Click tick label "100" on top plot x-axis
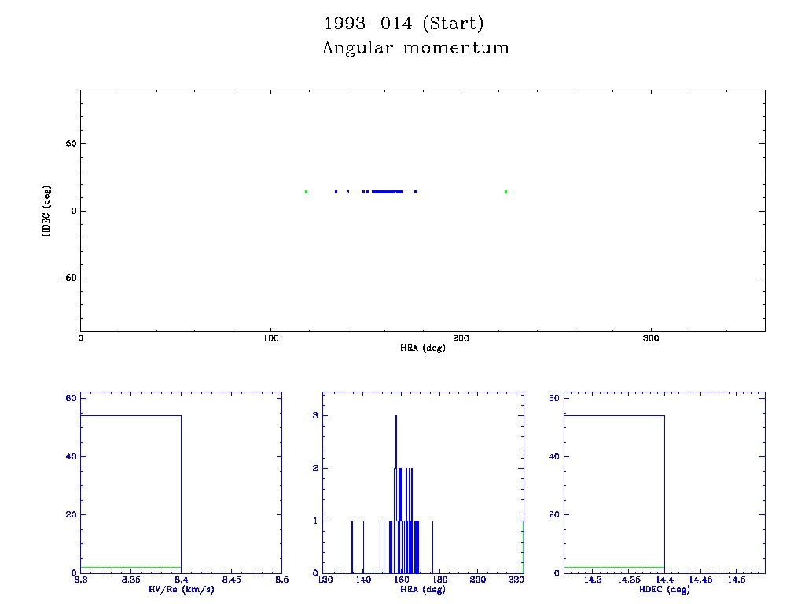This screenshot has height=604, width=805. pos(271,338)
